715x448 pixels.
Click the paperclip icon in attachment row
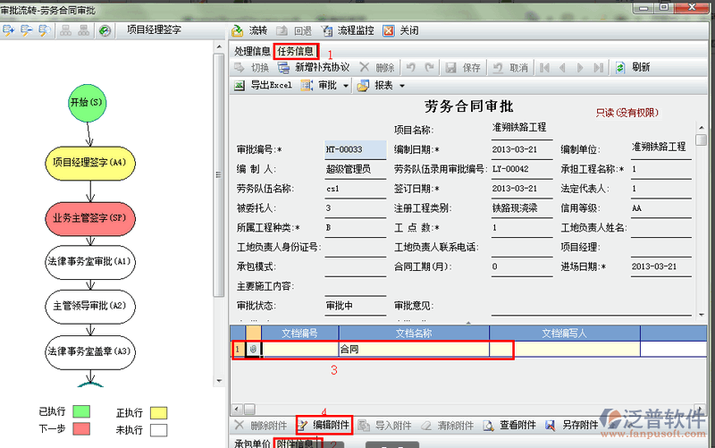(x=254, y=349)
